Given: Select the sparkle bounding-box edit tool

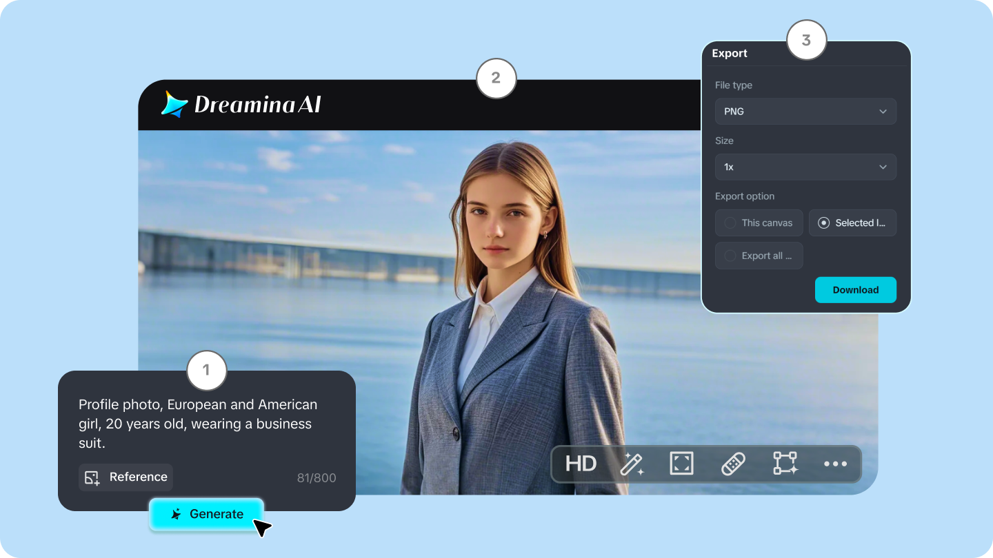Looking at the screenshot, I should click(785, 464).
